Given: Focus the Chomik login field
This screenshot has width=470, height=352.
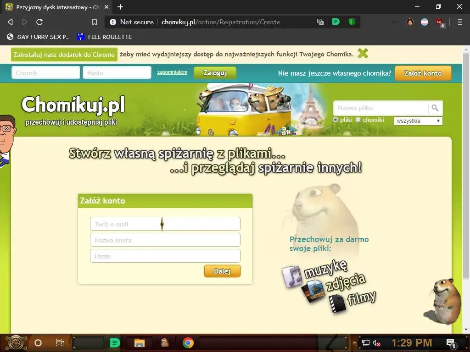Looking at the screenshot, I should (46, 73).
